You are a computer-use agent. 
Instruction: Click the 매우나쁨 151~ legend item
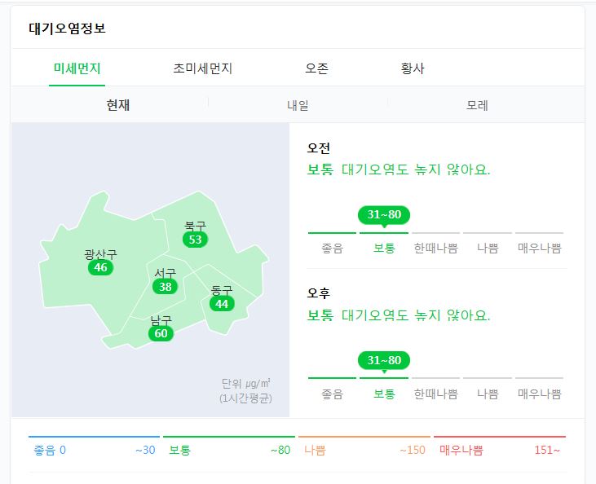point(500,446)
